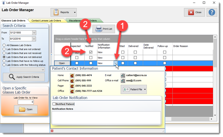Click the Pager phone icon

tap(72, 86)
